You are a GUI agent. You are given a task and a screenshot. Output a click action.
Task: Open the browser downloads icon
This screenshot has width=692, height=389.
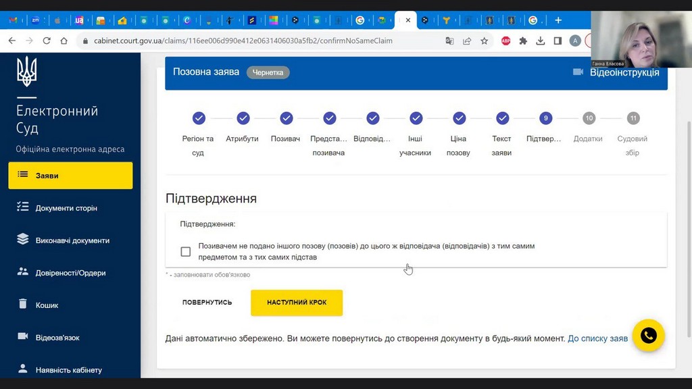tap(541, 41)
